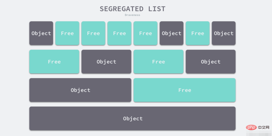Click the word LIST in the title
Viewport: 272px width, 136px height.
point(157,9)
